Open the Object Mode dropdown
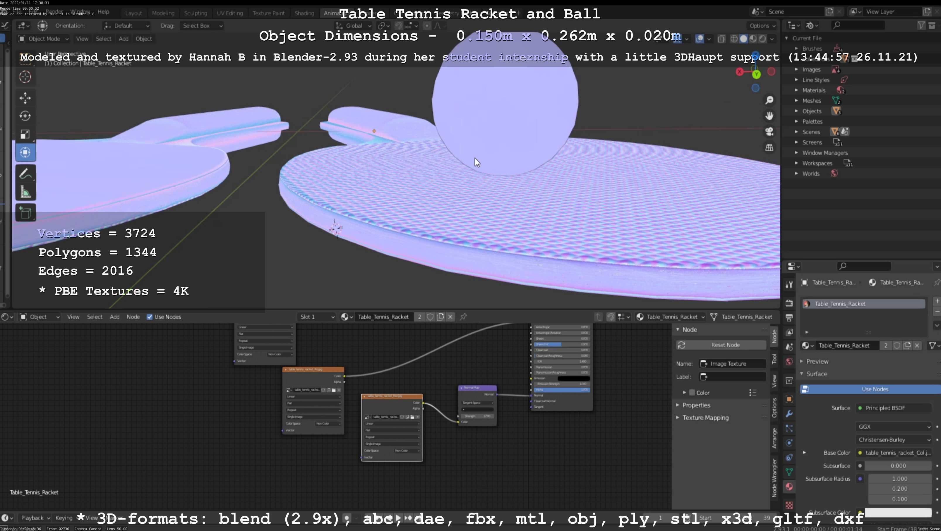 point(44,39)
